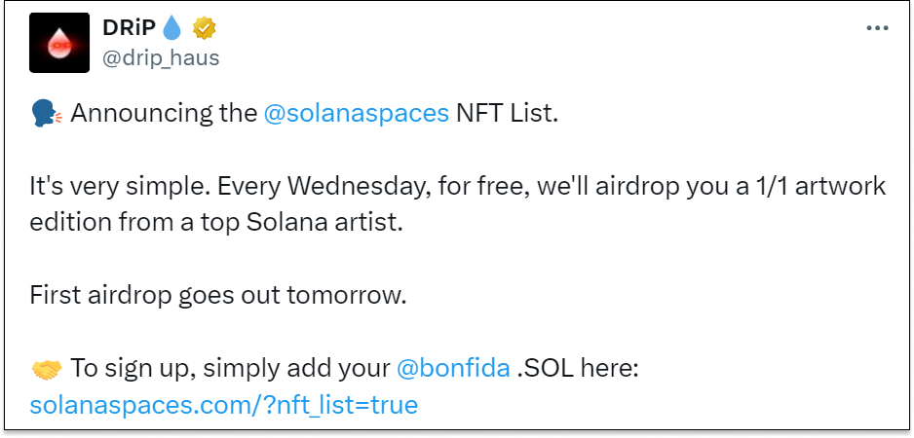Click the speaking head emoji before Announcing
This screenshot has width=914, height=438.
[45, 113]
